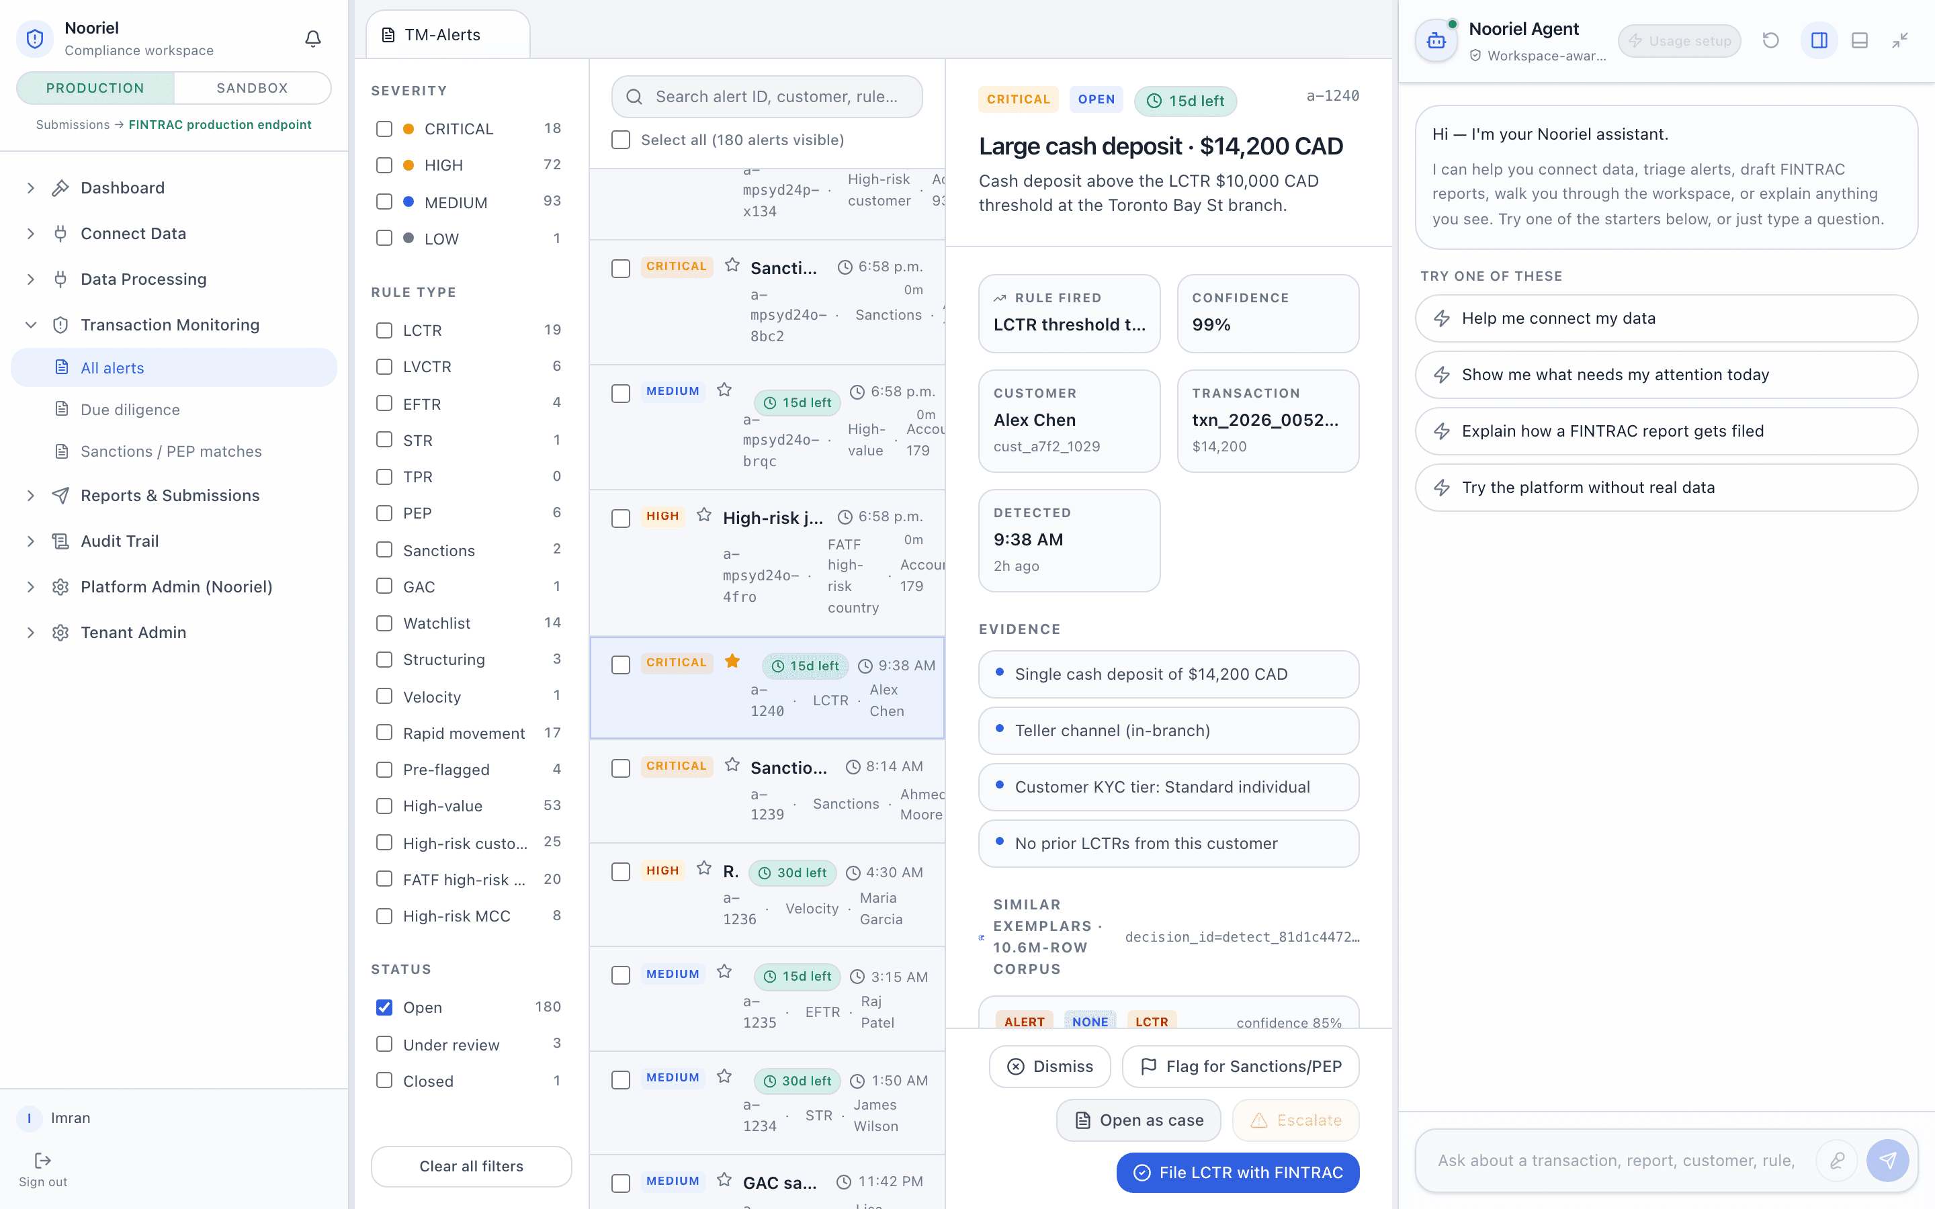Focus the alert search field
This screenshot has width=1935, height=1209.
click(767, 97)
